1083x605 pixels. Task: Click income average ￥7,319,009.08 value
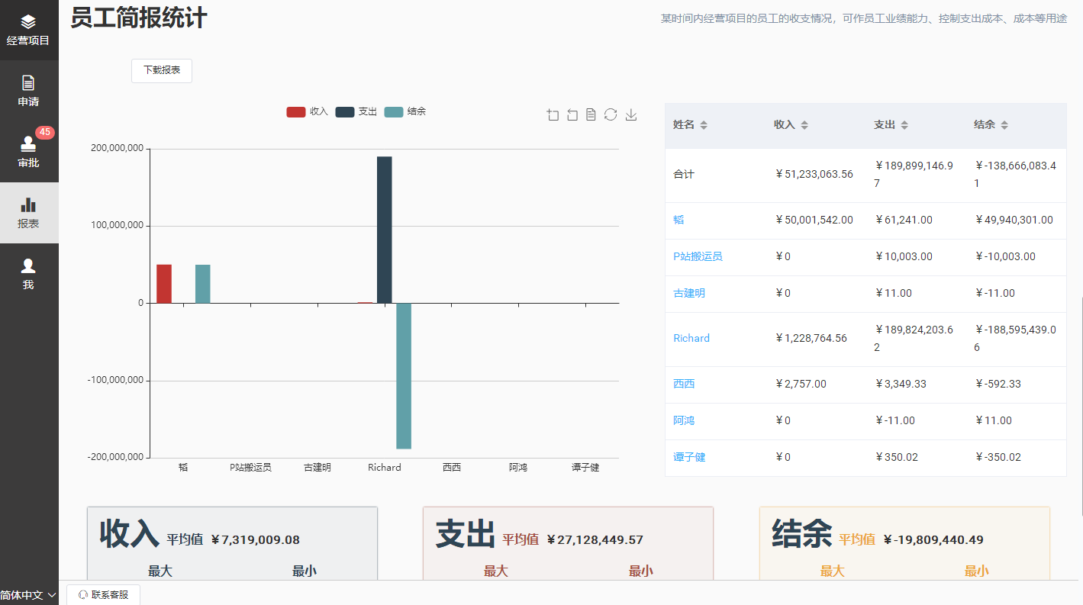coord(255,540)
